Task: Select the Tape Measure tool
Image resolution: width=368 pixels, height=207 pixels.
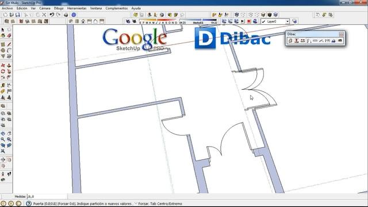Action: [3, 85]
